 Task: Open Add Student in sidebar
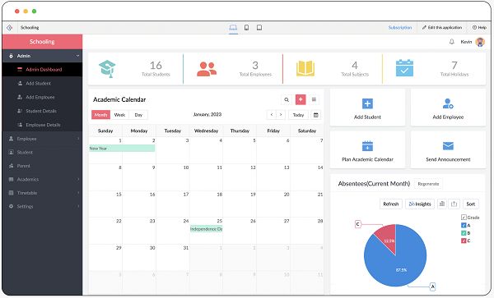coord(42,83)
